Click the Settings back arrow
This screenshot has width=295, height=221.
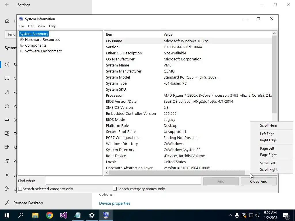[x=7, y=5]
